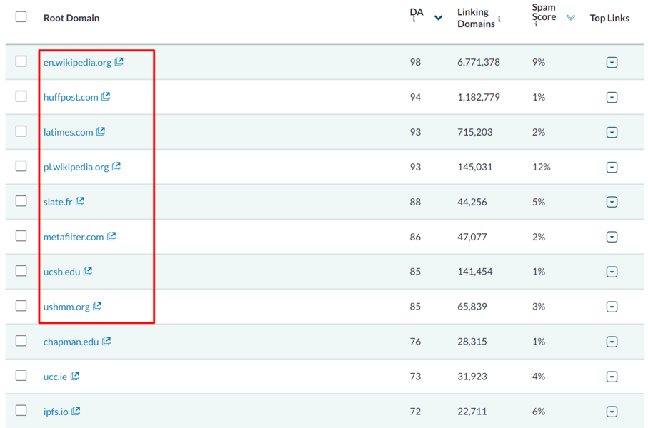Select the 141,454 linking domains value

pos(475,272)
